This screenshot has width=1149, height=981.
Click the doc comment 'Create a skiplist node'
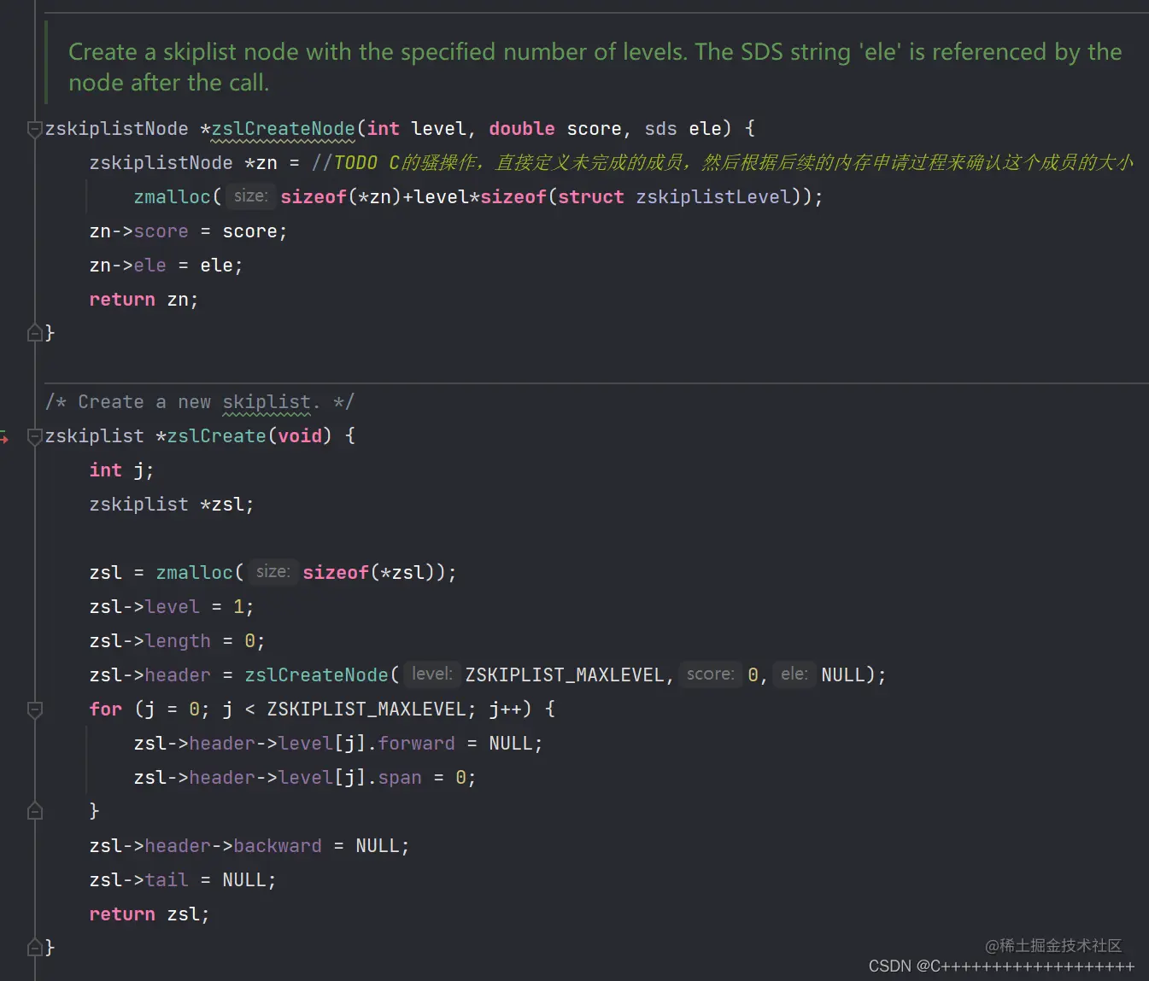tap(595, 67)
